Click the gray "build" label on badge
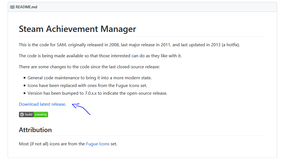 29,114
